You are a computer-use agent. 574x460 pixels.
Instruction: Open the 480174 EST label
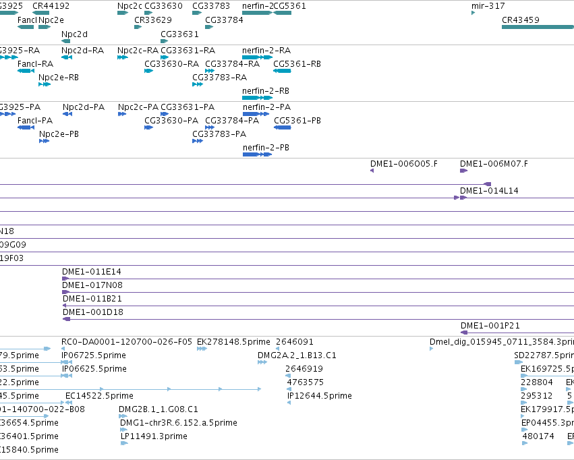tap(538, 436)
